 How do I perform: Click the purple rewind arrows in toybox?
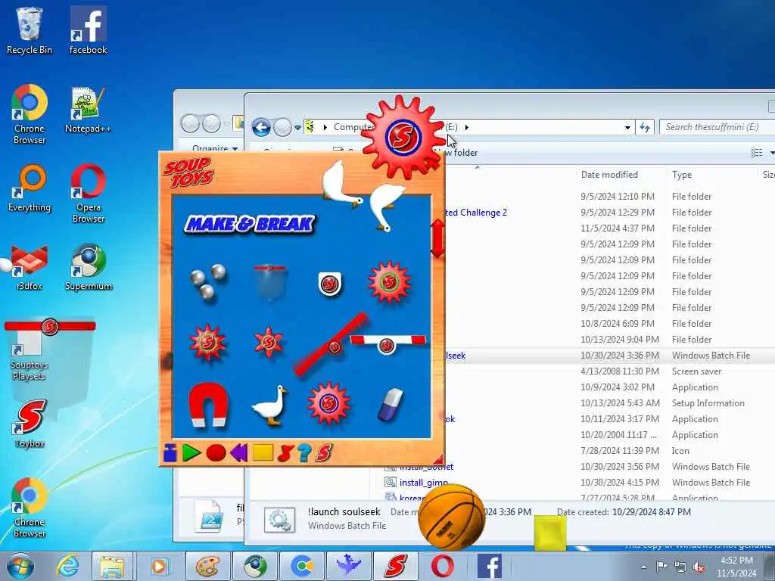tap(238, 452)
